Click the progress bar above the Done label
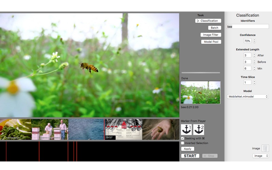 click(201, 72)
